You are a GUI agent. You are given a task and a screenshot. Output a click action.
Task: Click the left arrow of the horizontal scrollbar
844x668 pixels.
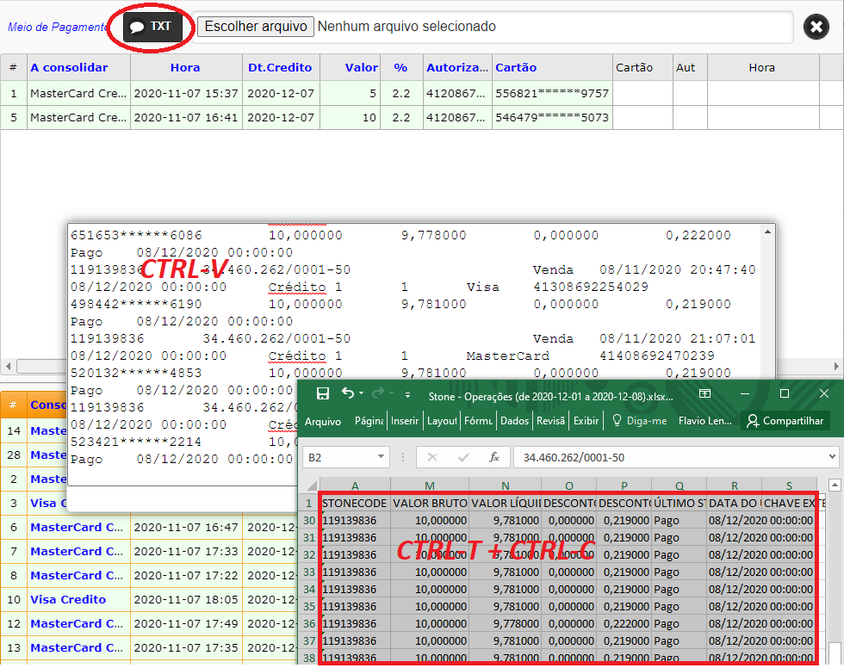pyautogui.click(x=8, y=366)
